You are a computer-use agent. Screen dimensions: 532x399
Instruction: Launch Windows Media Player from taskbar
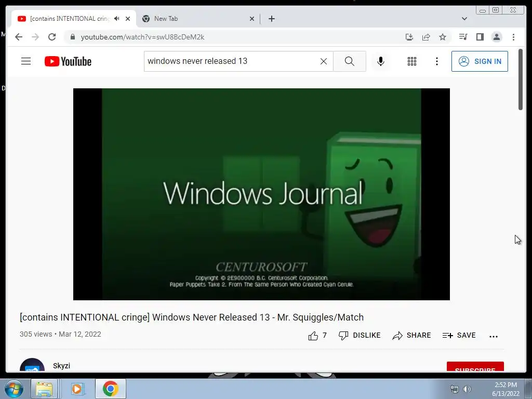[x=77, y=389]
